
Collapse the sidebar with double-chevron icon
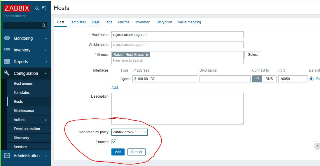tap(37, 8)
